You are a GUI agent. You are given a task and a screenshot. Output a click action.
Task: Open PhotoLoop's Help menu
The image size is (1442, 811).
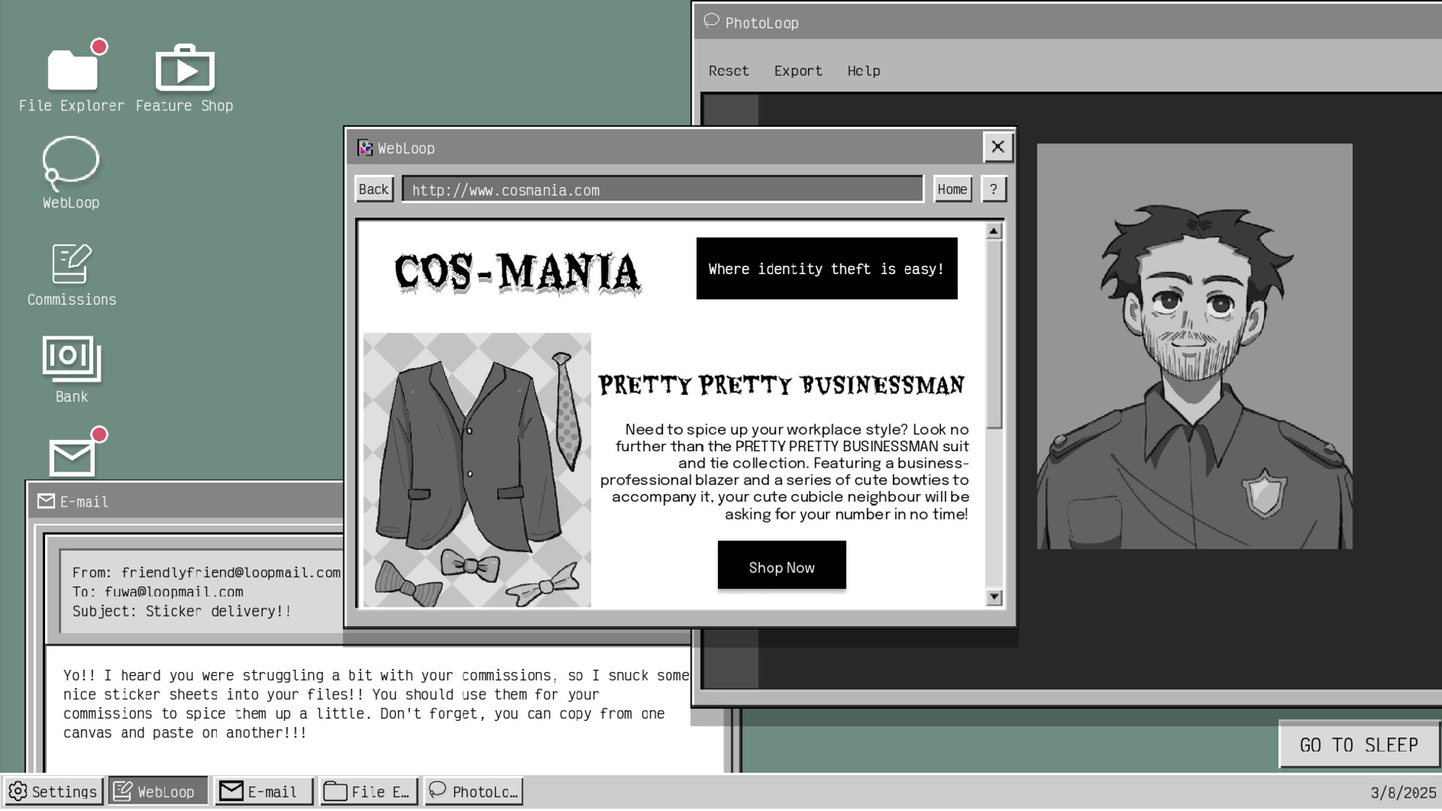coord(864,70)
